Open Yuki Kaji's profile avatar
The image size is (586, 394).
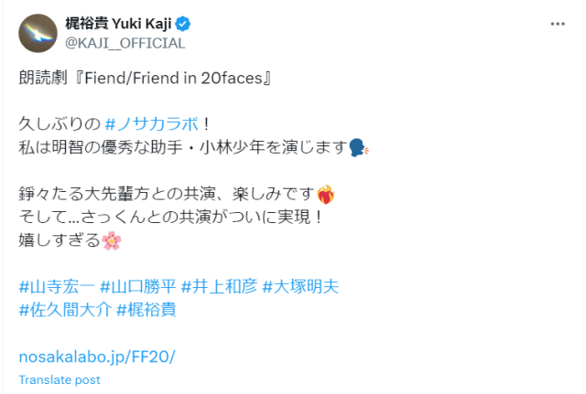pos(38,33)
